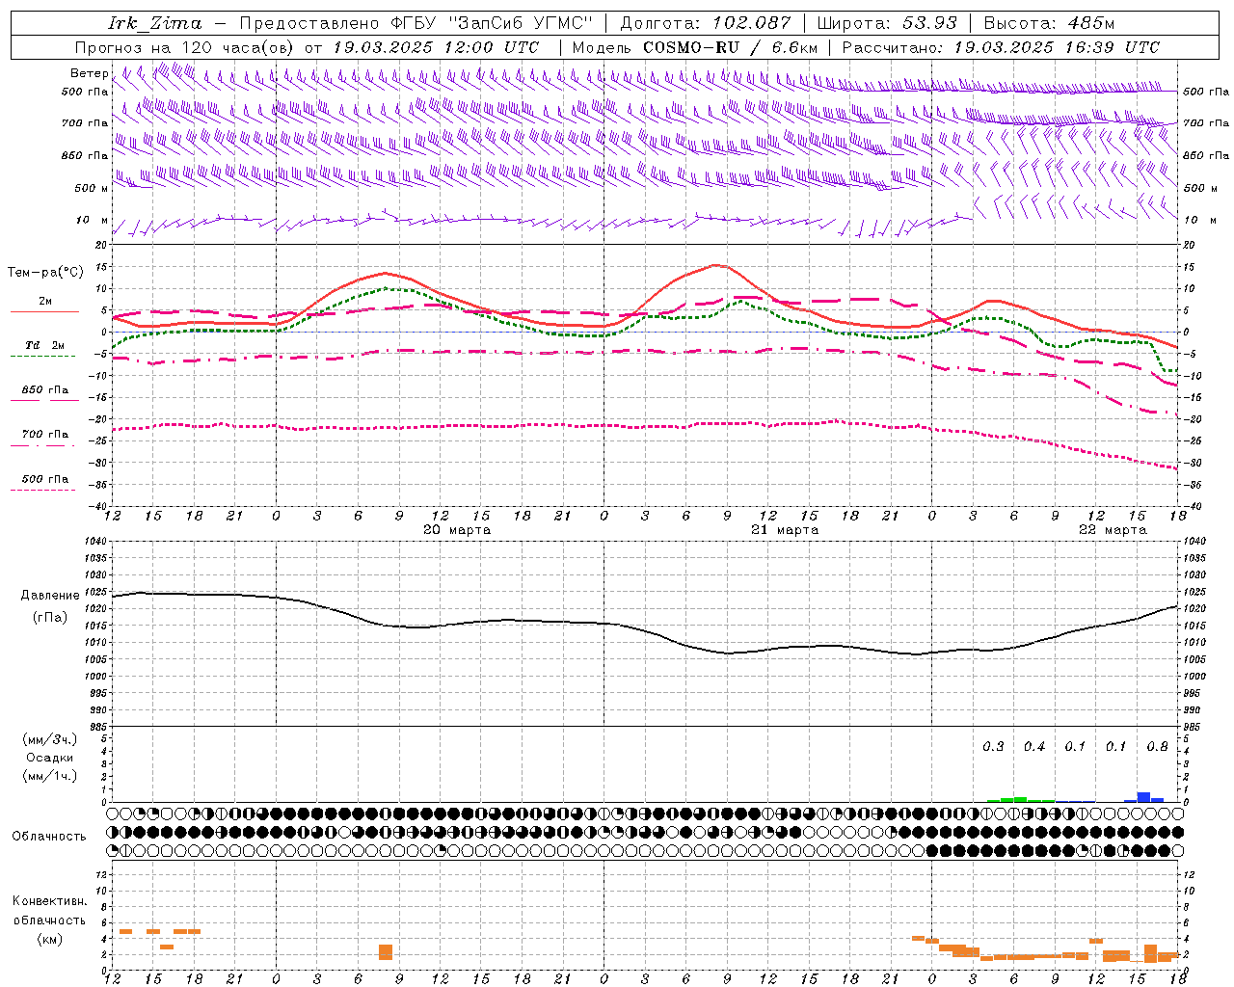Click the "Td 2м" dew point legend entry

point(44,345)
